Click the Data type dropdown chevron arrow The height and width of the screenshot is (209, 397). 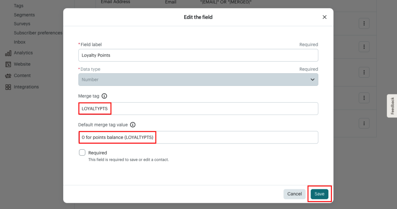click(x=312, y=80)
